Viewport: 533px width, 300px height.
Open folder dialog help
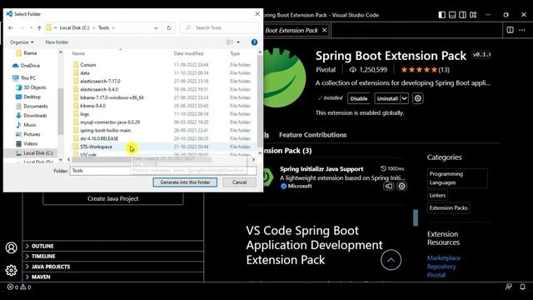[x=254, y=42]
